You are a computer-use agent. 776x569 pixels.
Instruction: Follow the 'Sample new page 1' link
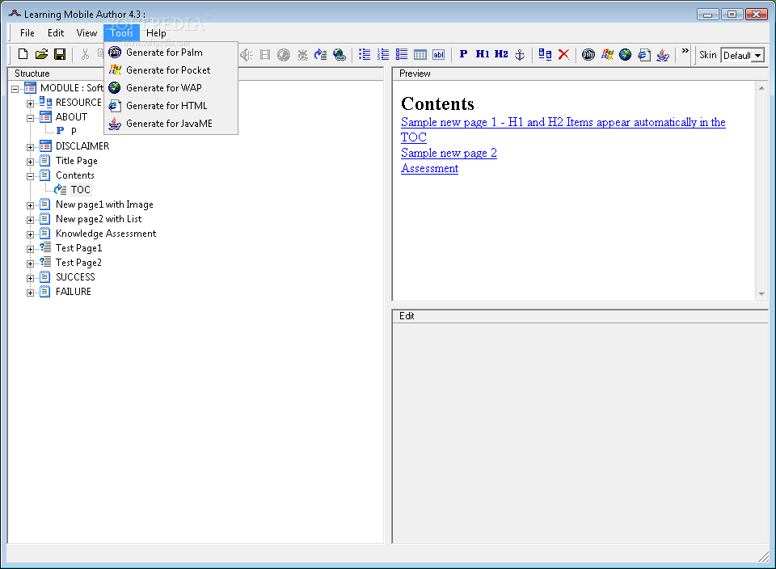click(563, 122)
